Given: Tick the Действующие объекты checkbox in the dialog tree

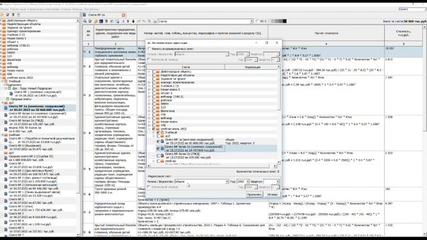Looking at the screenshot, I should pyautogui.click(x=154, y=71).
